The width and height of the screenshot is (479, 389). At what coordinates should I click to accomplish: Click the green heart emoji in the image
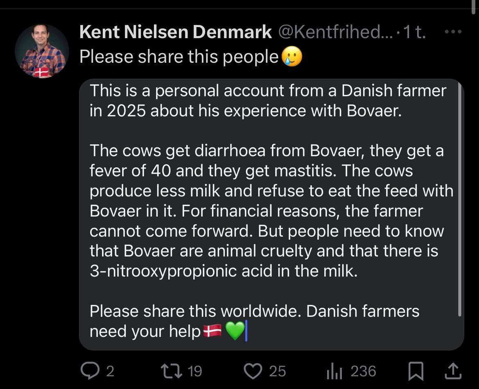(235, 331)
